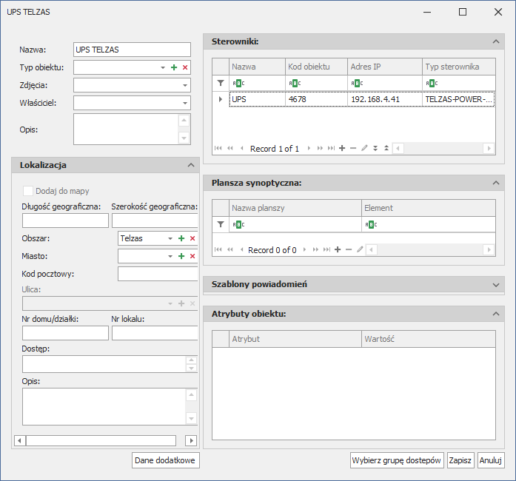Move down double arrow in Sterowniki navigator
Image resolution: width=516 pixels, height=481 pixels.
(375, 149)
